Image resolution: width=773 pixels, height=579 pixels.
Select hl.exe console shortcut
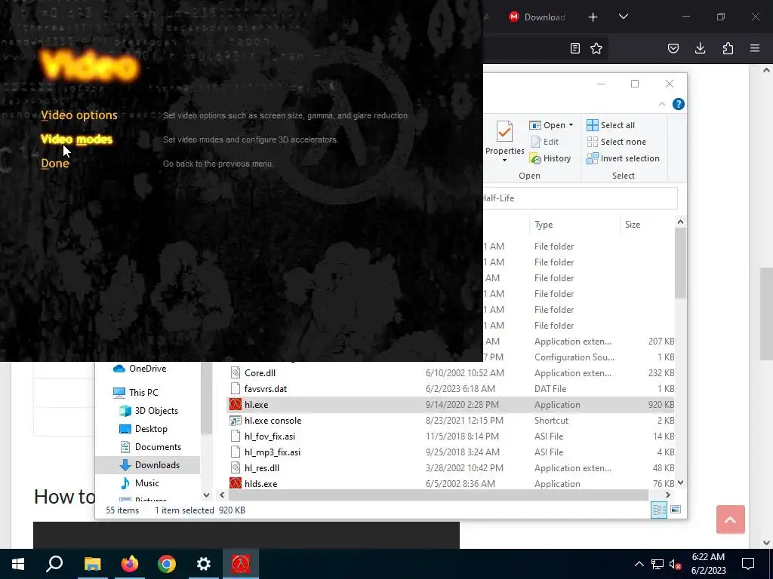tap(451, 421)
